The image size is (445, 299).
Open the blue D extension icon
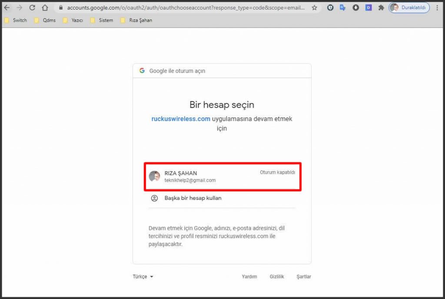(369, 8)
